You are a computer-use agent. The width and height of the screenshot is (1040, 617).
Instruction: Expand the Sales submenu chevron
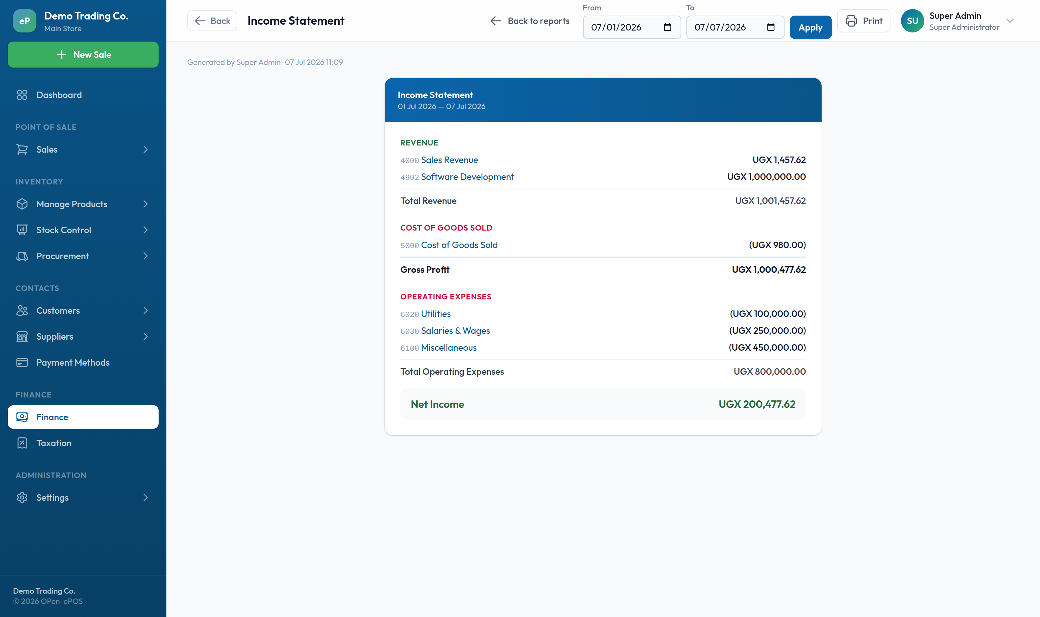(x=145, y=149)
